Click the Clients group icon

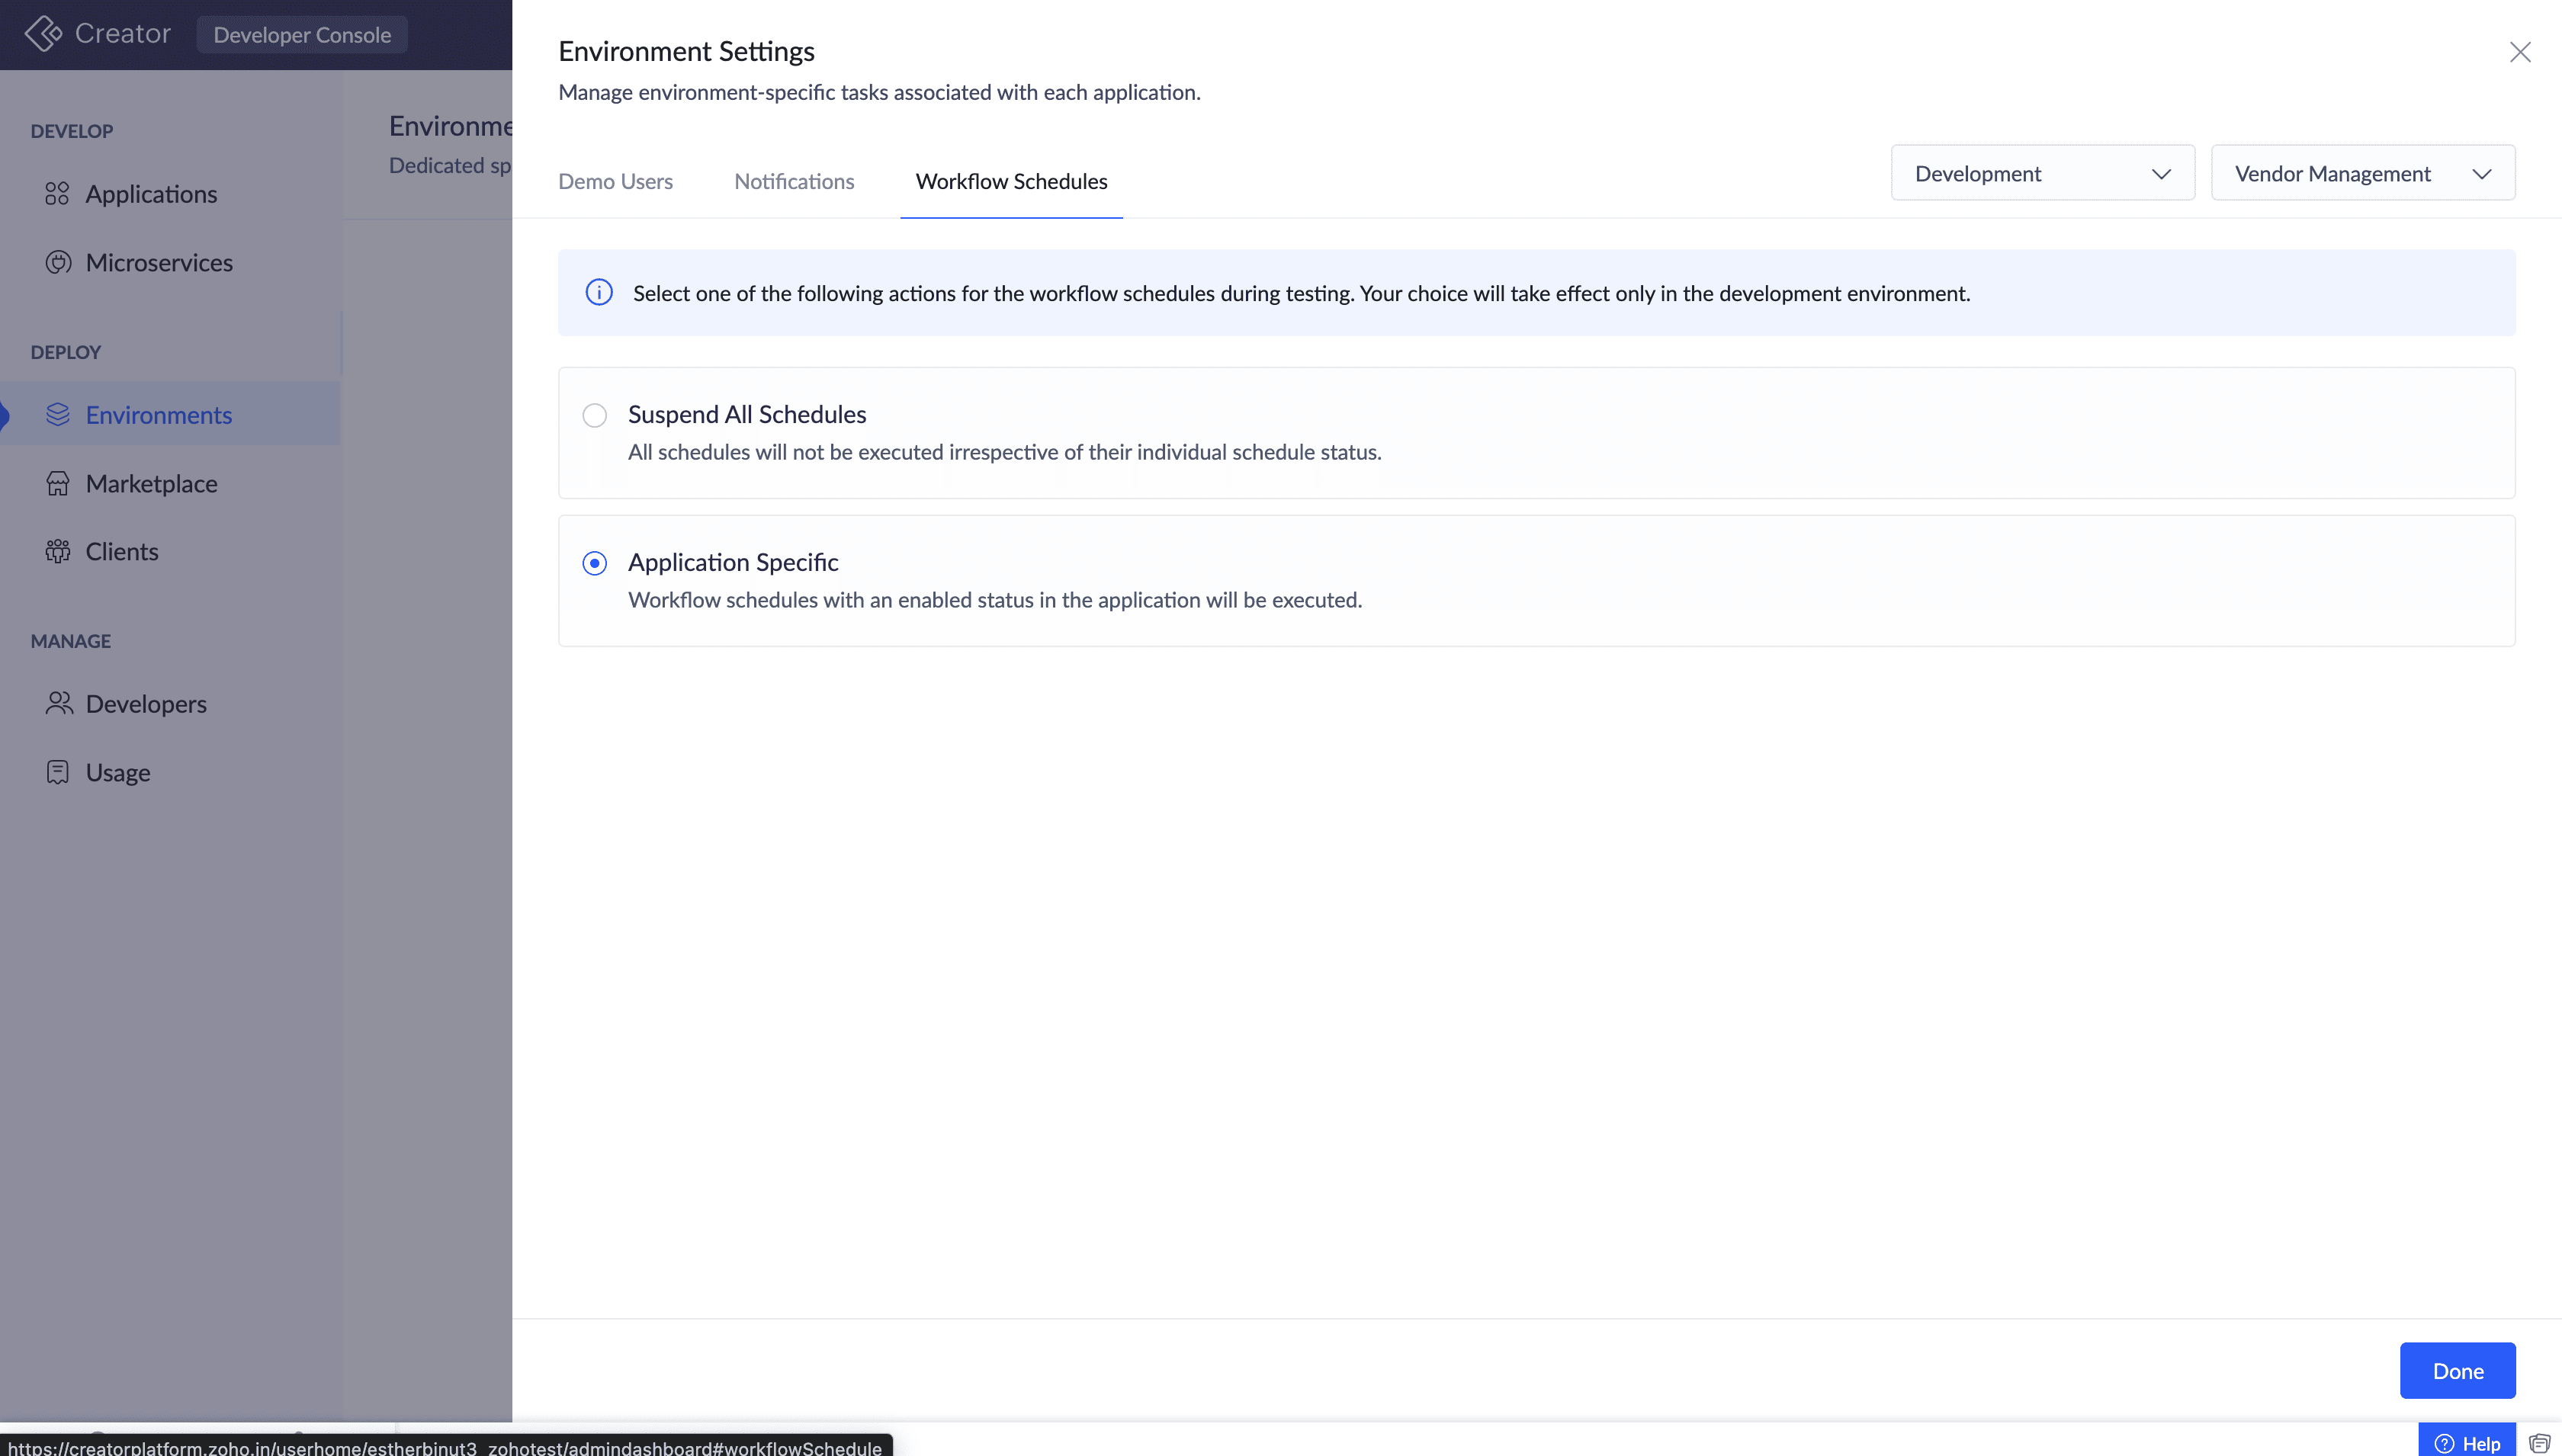[x=58, y=551]
